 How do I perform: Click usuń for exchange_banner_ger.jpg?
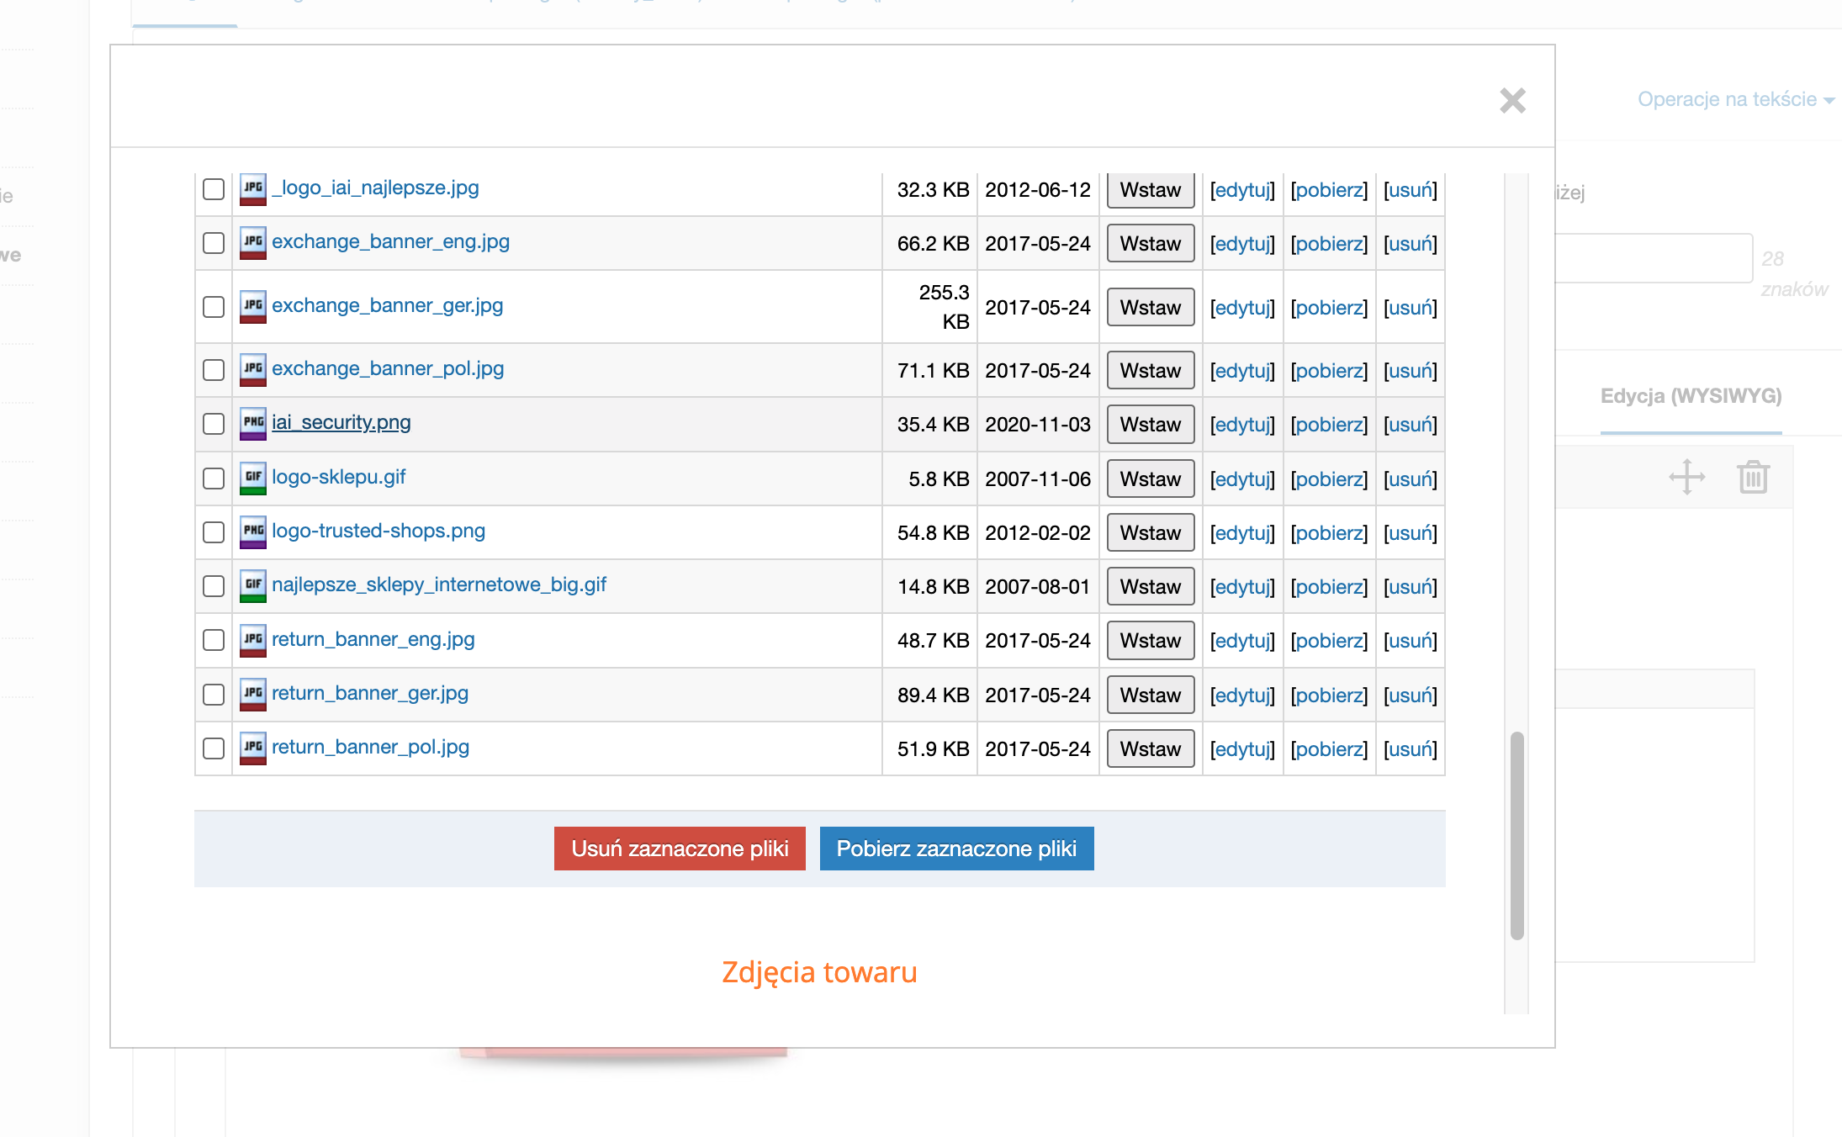coord(1411,308)
